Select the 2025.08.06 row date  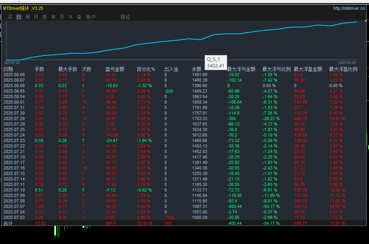[14, 86]
